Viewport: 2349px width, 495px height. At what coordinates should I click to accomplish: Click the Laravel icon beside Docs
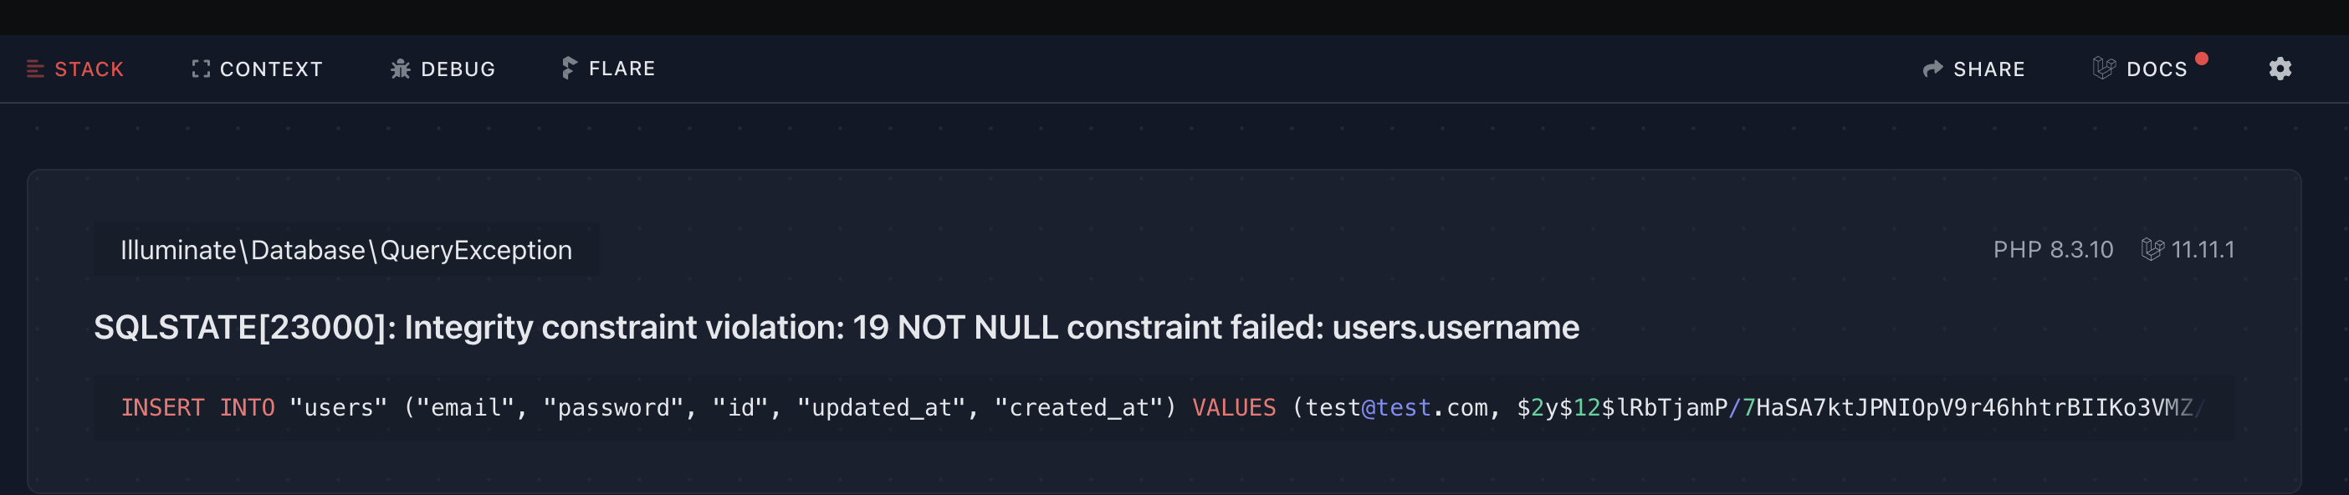coord(2104,69)
